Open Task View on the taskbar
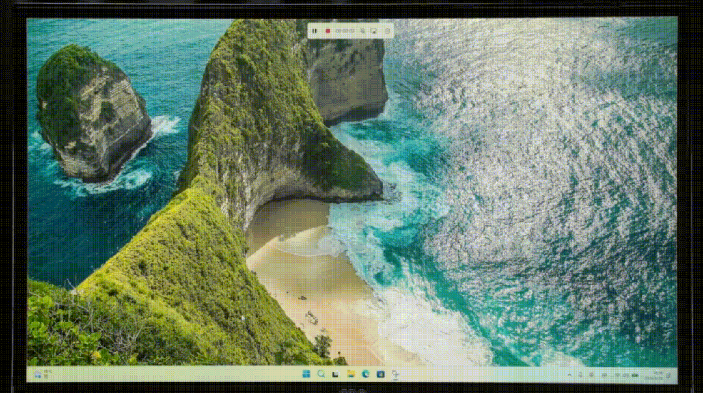The height and width of the screenshot is (393, 703). click(336, 373)
